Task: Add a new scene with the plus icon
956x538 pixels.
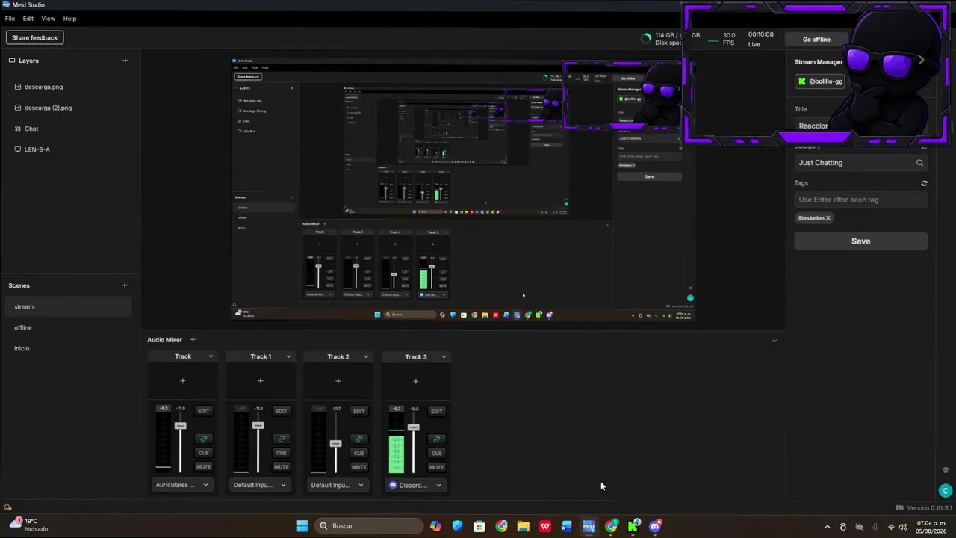Action: point(125,285)
